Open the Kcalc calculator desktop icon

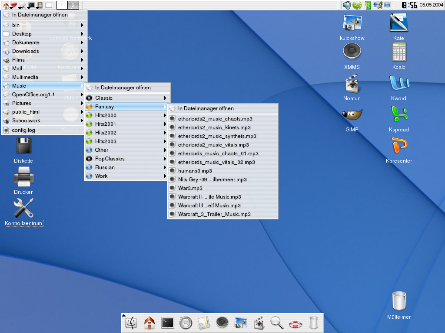(x=399, y=56)
